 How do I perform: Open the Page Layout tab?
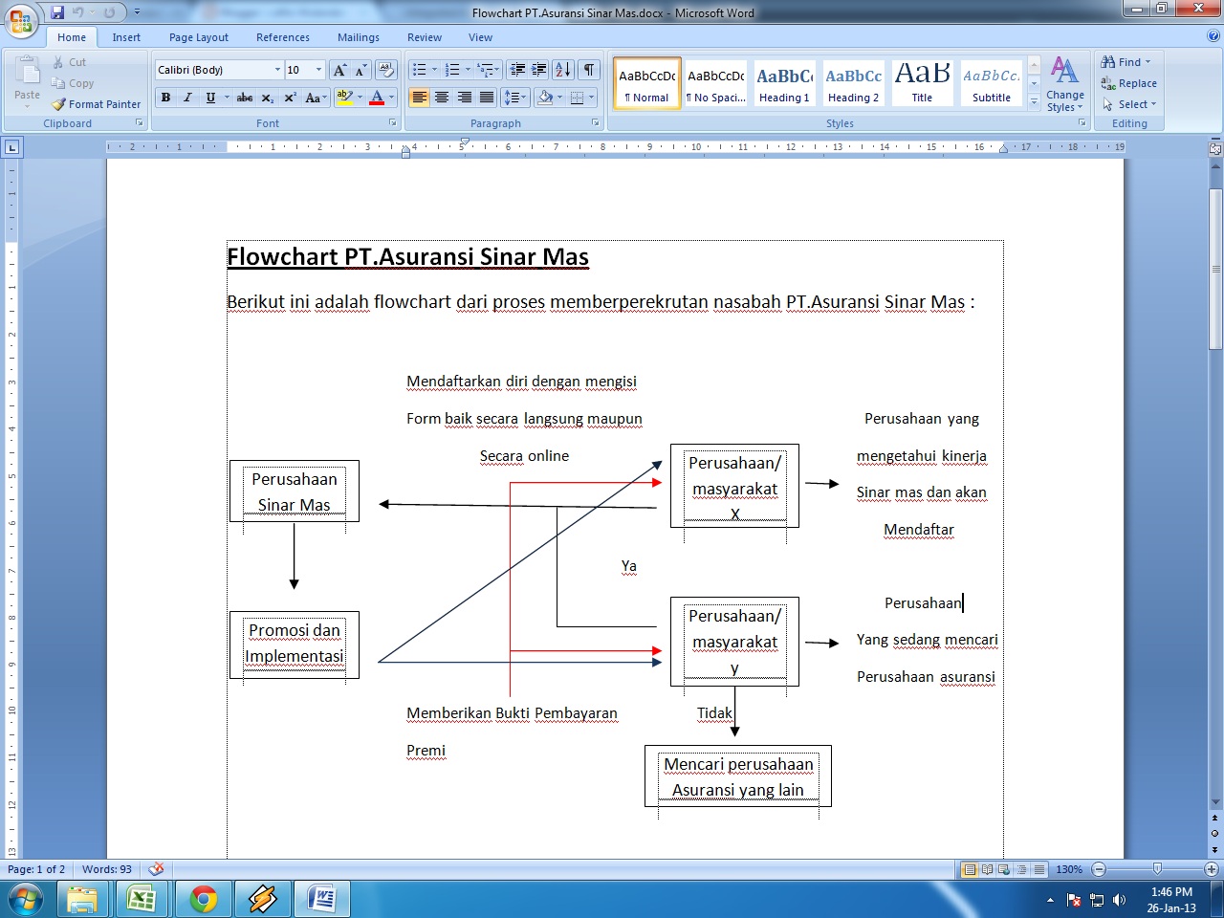coord(199,37)
